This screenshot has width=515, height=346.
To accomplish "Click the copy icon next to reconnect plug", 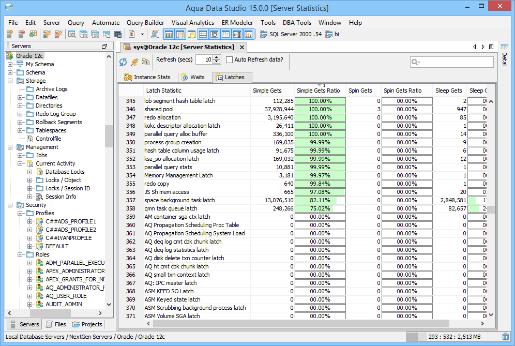I will [145, 62].
